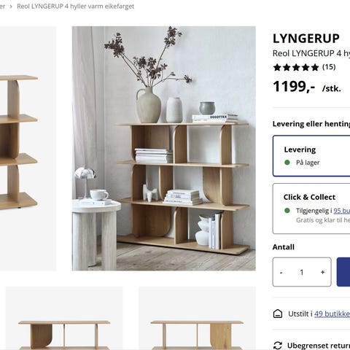350x350 pixels.
Task: Open the main styled room photo of shelf
Action: pyautogui.click(x=164, y=148)
